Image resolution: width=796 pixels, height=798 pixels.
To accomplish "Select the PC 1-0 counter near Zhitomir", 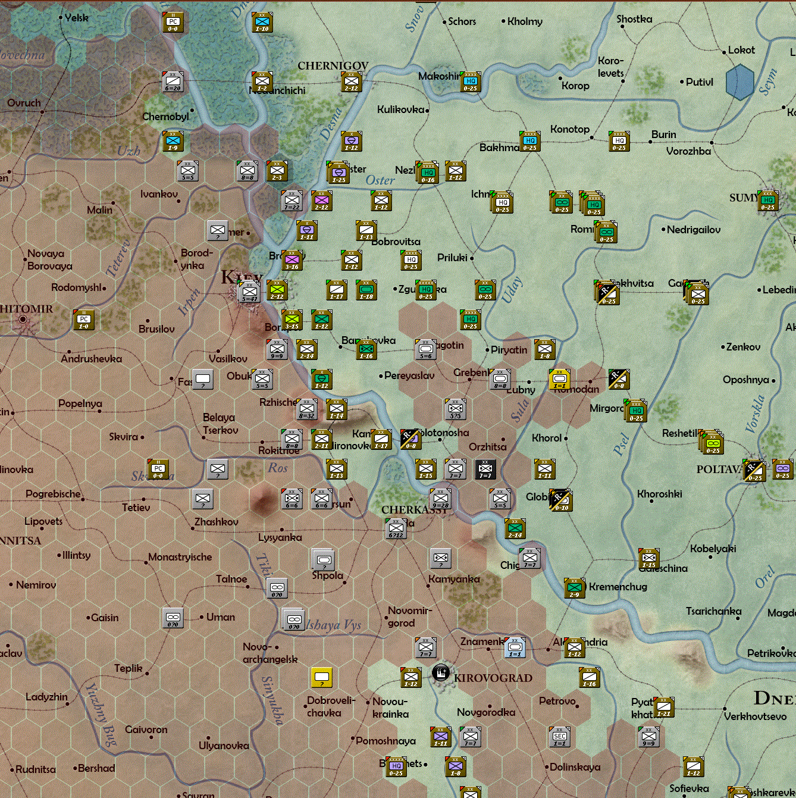I will pos(84,320).
